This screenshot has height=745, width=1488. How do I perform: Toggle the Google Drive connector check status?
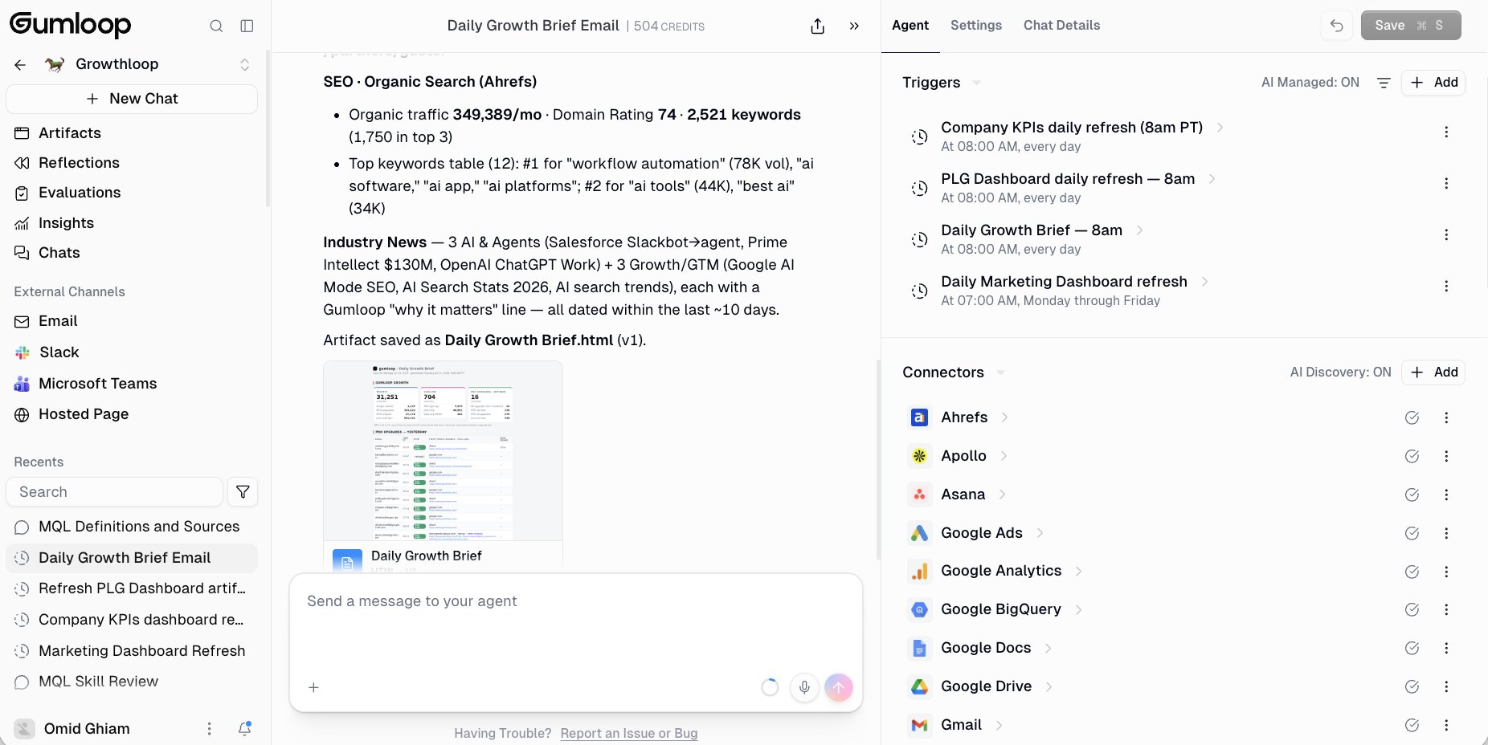[x=1412, y=686]
